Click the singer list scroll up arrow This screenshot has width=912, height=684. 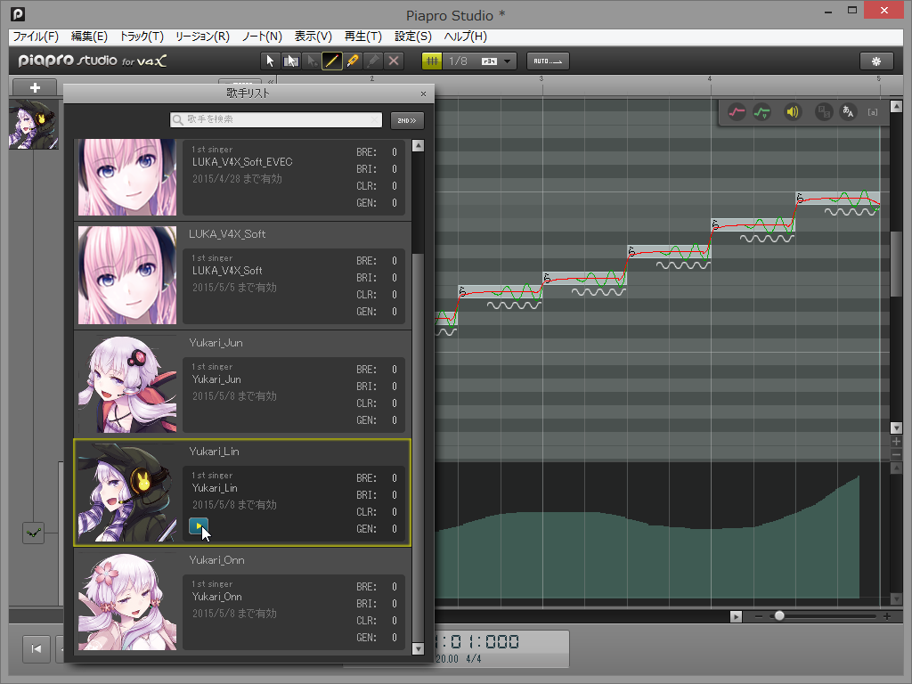418,145
